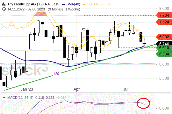Click the (A) trendline label
Screen dimensions: 172x114
point(57,73)
